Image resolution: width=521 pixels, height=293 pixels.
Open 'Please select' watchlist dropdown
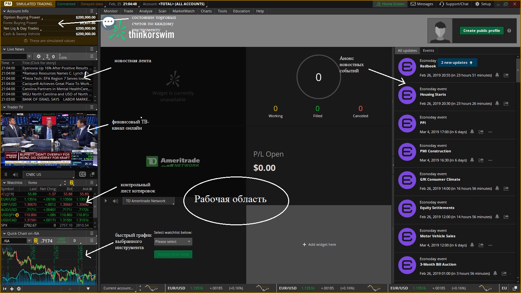(173, 242)
